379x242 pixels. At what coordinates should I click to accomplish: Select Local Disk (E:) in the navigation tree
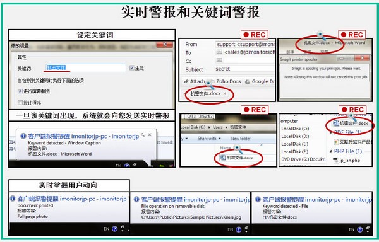click(x=295, y=144)
